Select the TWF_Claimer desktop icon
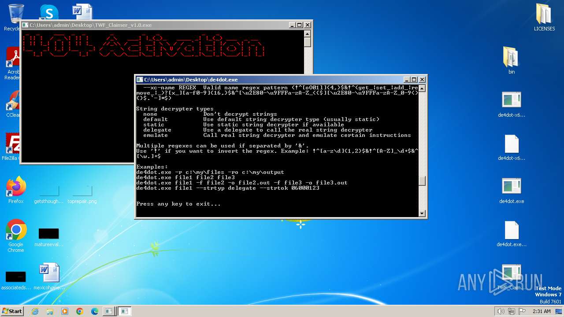The image size is (564, 317). pos(512,276)
